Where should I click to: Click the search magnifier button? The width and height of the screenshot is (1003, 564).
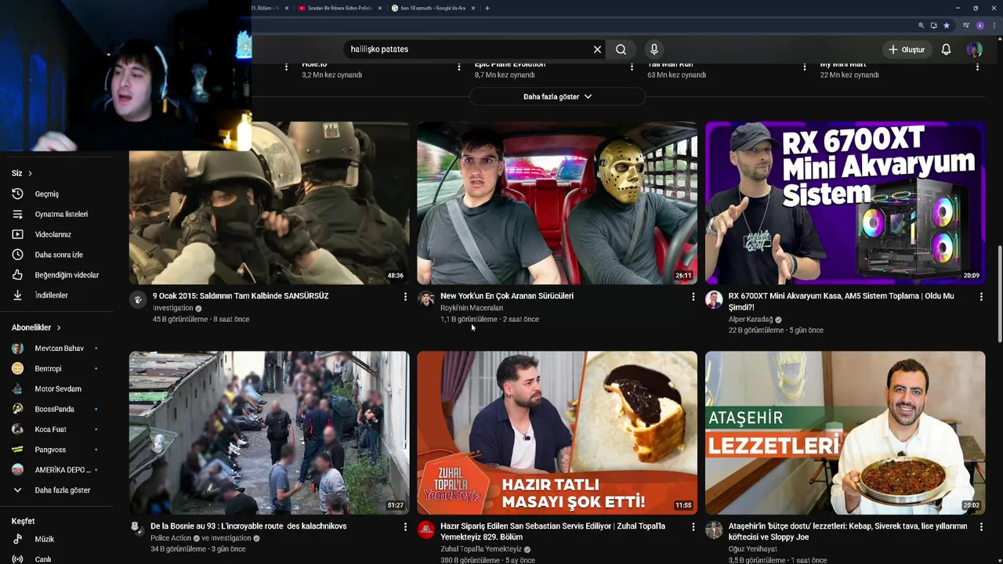tap(621, 49)
